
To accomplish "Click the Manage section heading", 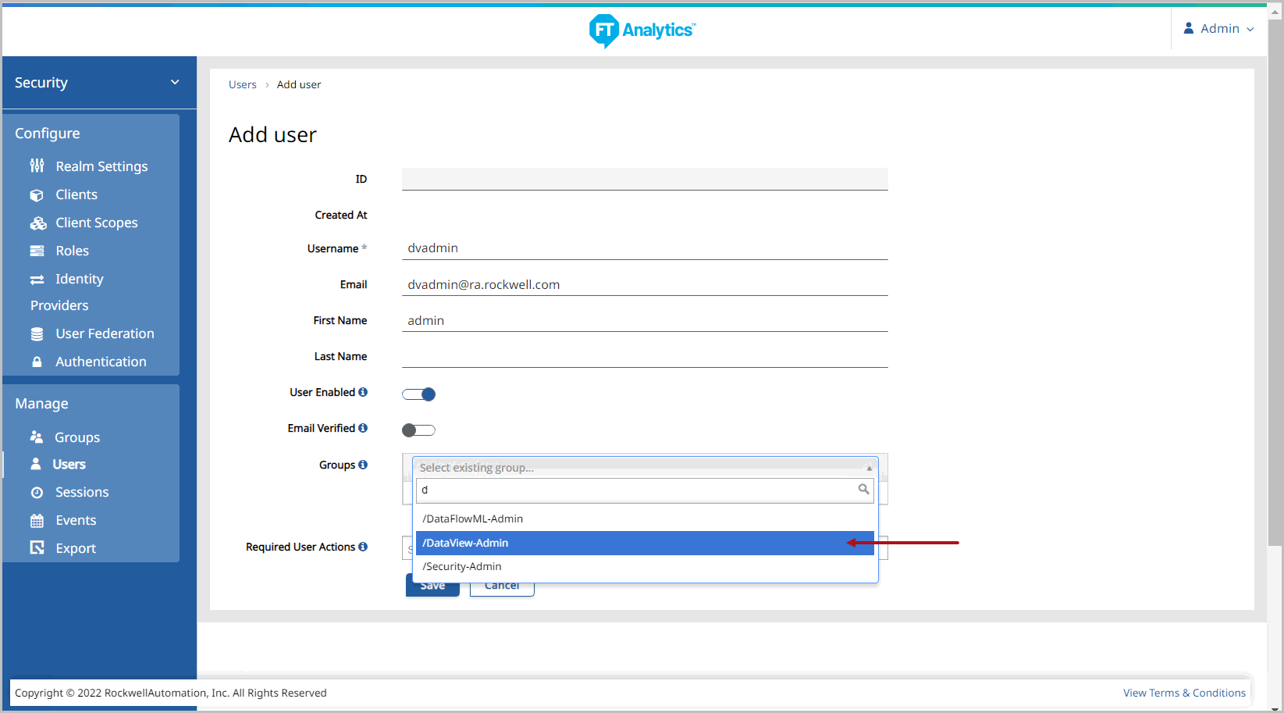I will click(x=42, y=404).
